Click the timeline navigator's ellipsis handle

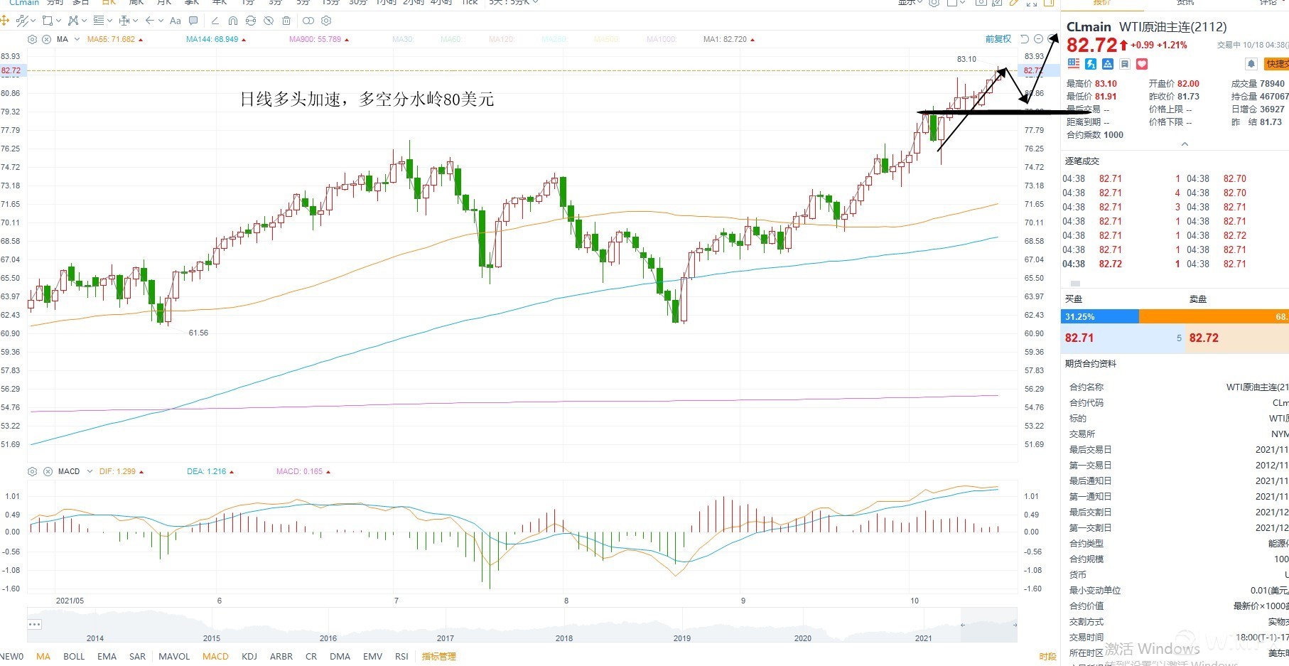point(35,624)
